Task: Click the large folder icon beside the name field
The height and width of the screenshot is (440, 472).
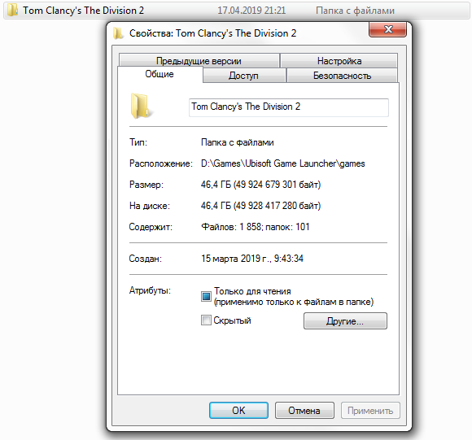Action: [x=141, y=106]
